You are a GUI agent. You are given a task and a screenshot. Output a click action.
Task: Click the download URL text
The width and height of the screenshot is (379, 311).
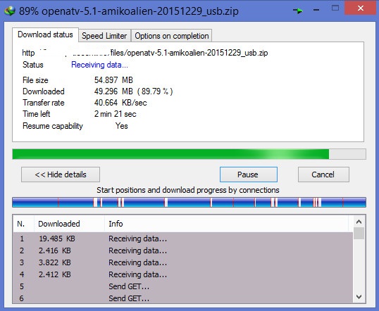point(145,53)
